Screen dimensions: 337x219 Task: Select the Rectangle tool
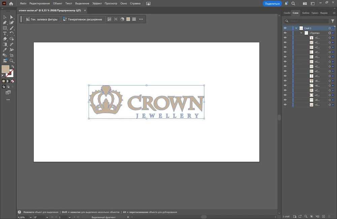point(5,28)
